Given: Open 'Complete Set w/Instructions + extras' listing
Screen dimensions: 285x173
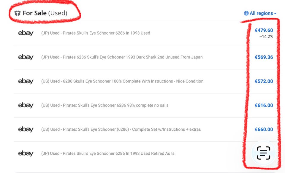Looking at the screenshot, I should coord(121,129).
